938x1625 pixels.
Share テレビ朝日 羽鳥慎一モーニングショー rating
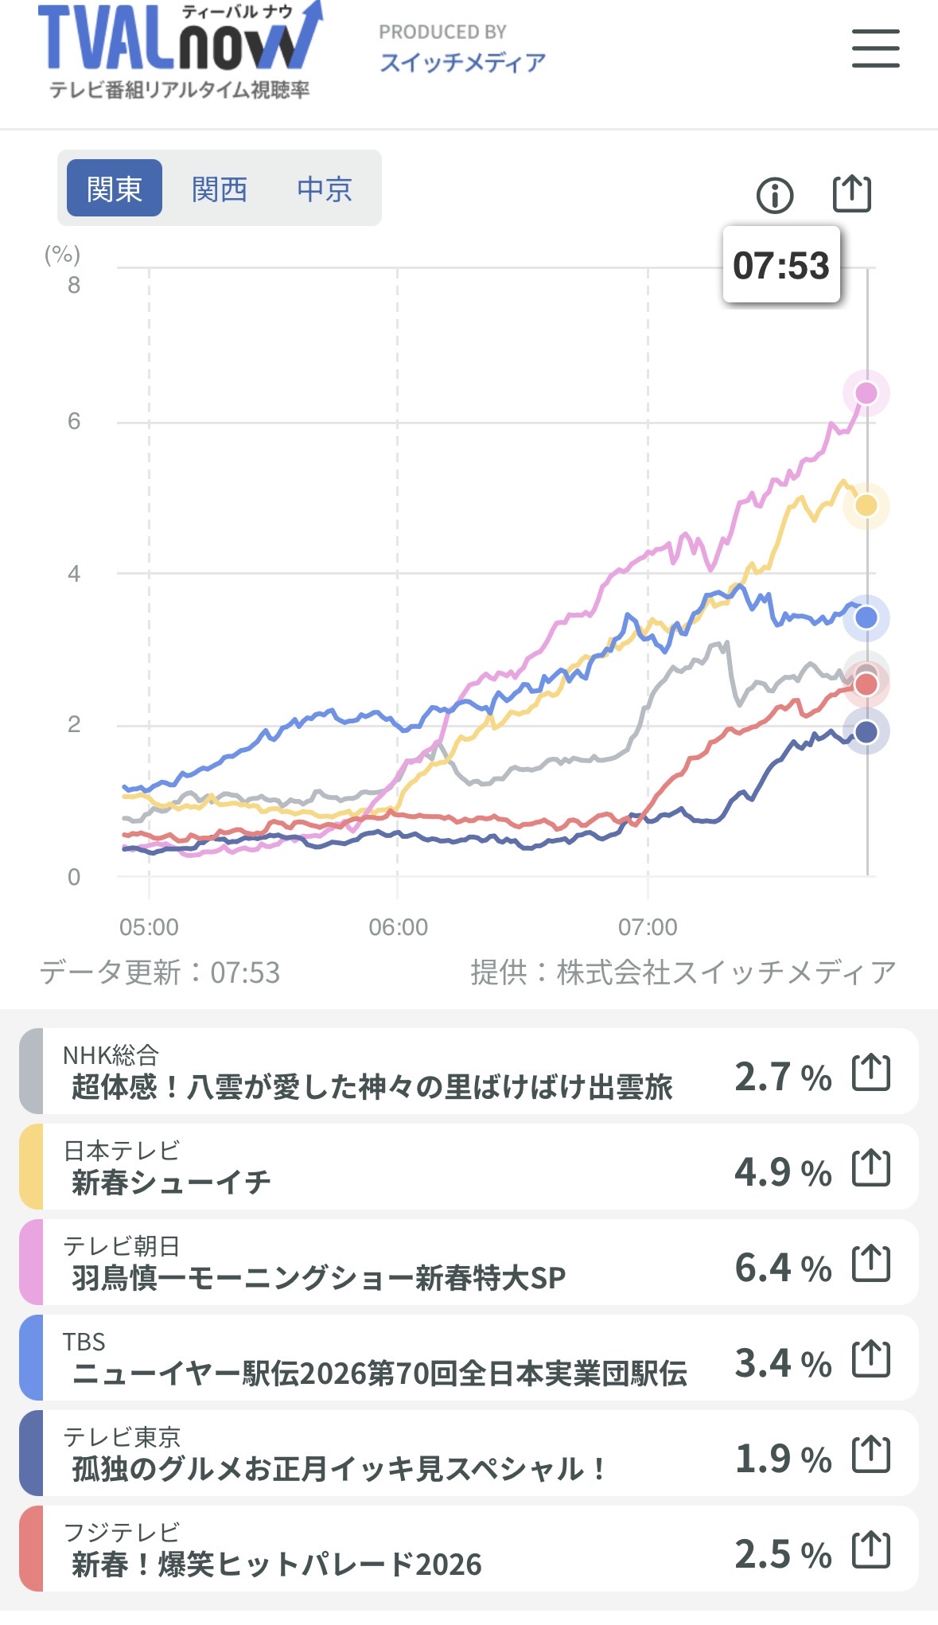[x=870, y=1263]
